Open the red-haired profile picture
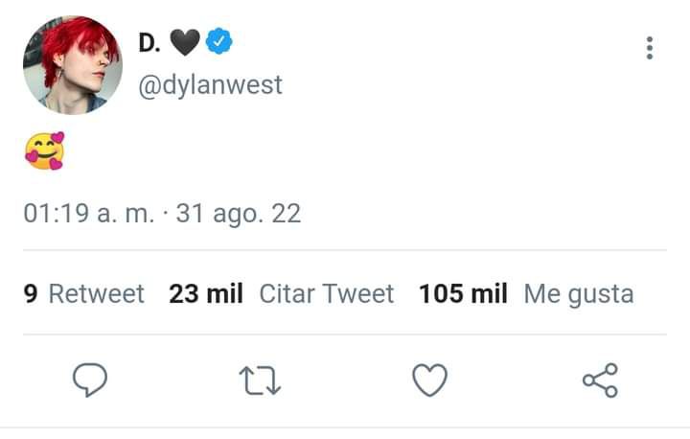The height and width of the screenshot is (439, 690). [x=73, y=65]
